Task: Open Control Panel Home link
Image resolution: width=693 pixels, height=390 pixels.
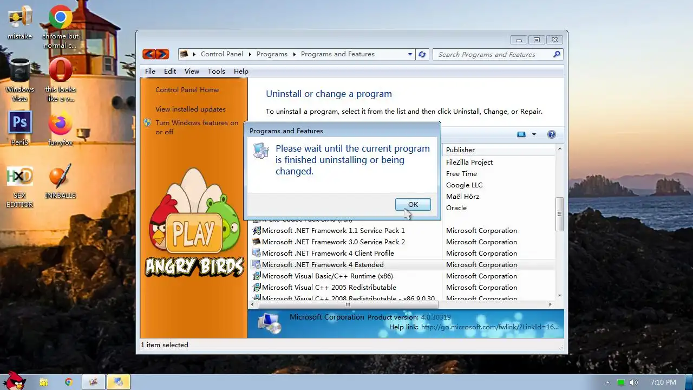Action: coord(187,90)
